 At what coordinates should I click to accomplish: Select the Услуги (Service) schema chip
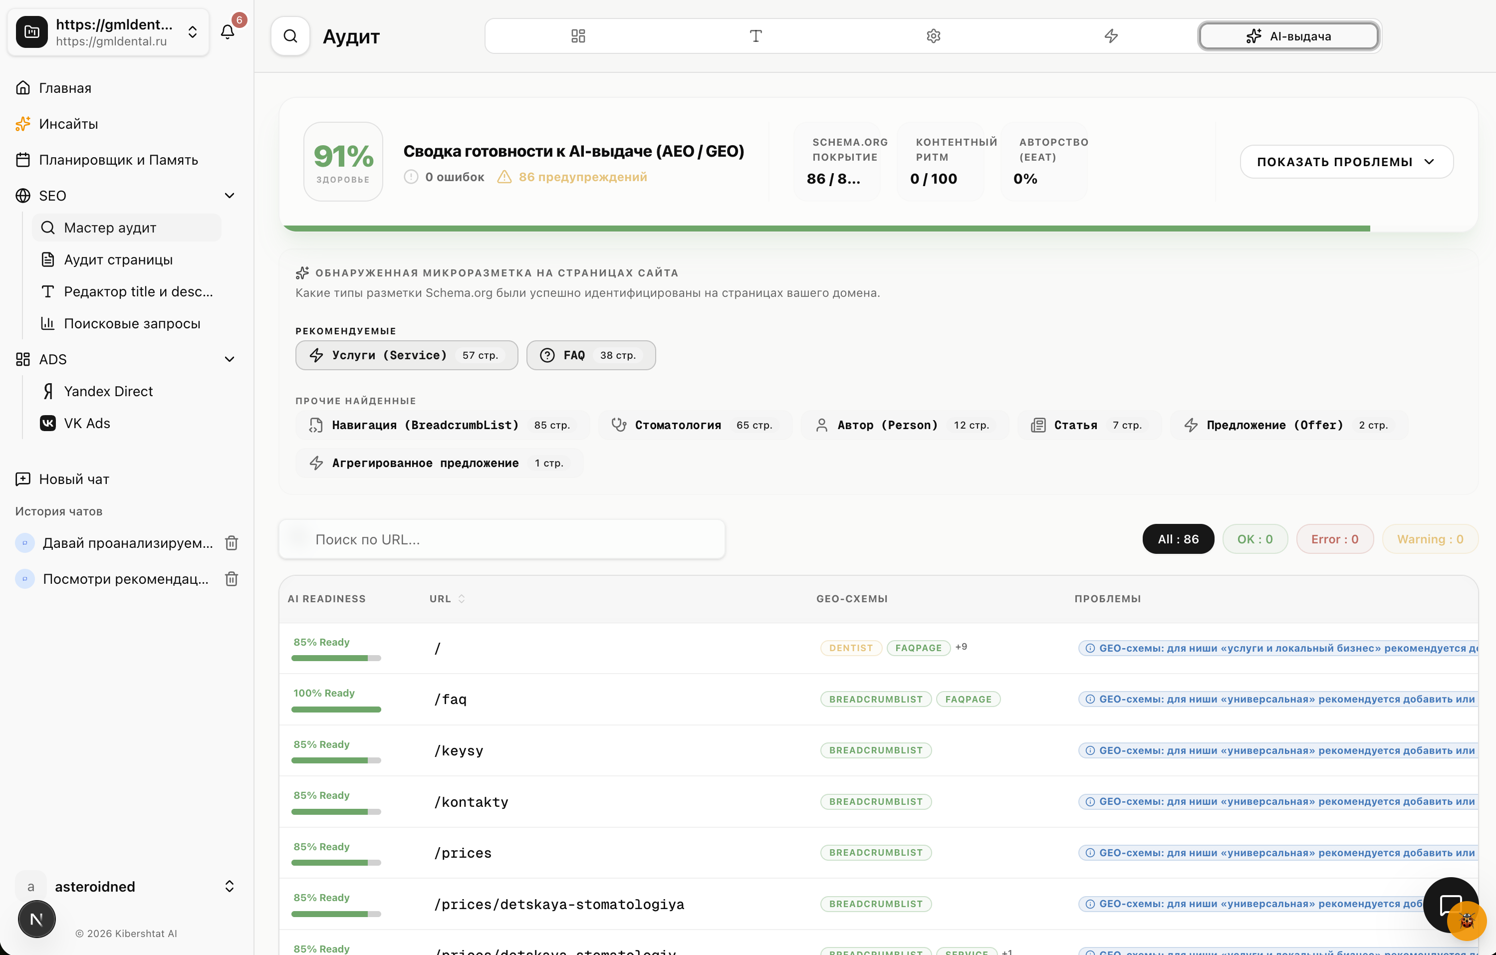coord(406,355)
